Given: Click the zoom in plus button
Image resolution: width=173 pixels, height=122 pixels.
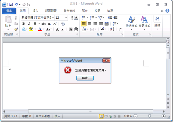Looking at the screenshot, I should (x=163, y=116).
